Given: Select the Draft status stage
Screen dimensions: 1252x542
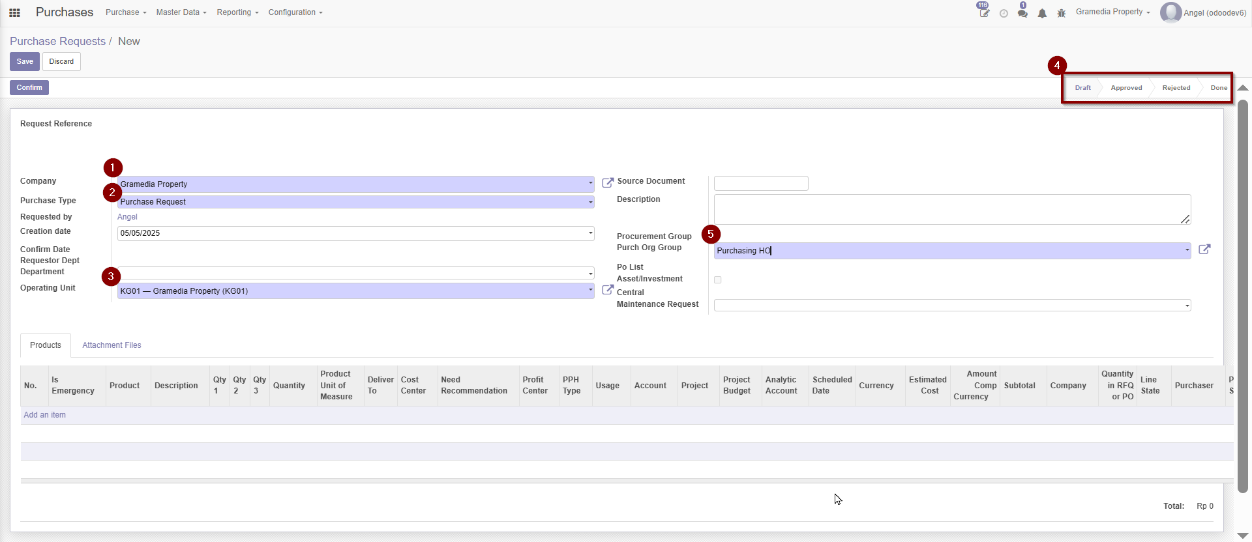Looking at the screenshot, I should point(1082,88).
